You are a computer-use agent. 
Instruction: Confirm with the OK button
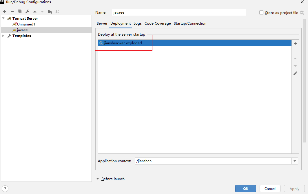coord(245,189)
